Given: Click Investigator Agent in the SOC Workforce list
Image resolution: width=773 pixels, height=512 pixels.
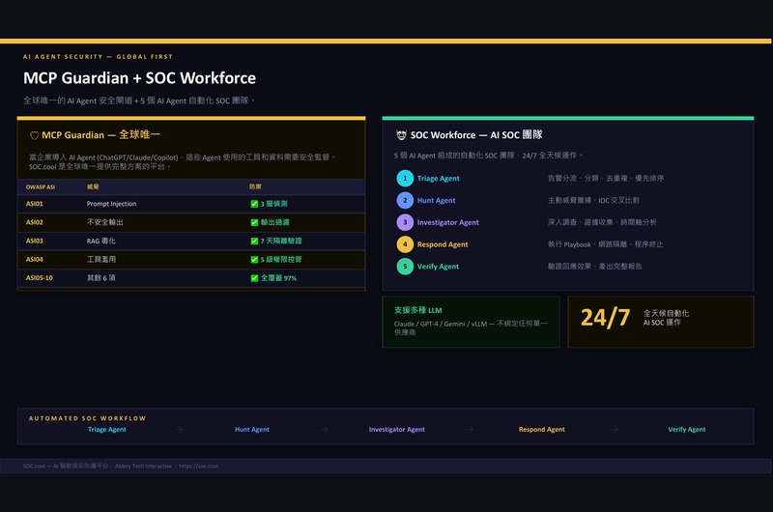Looking at the screenshot, I should pyautogui.click(x=448, y=222).
